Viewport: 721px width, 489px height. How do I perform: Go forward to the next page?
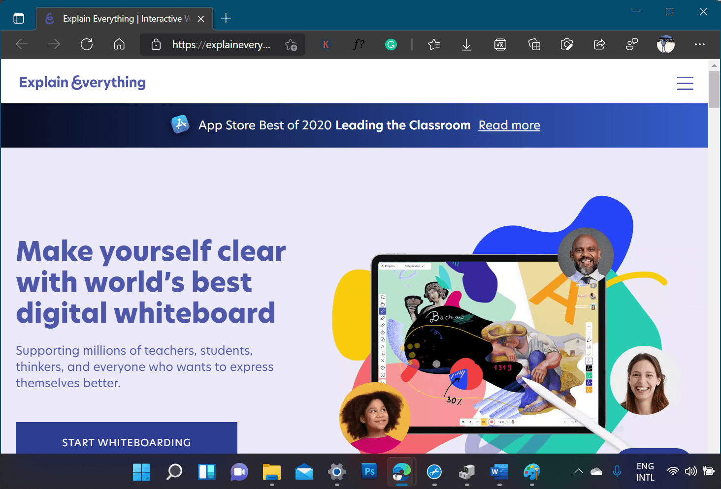coord(54,44)
